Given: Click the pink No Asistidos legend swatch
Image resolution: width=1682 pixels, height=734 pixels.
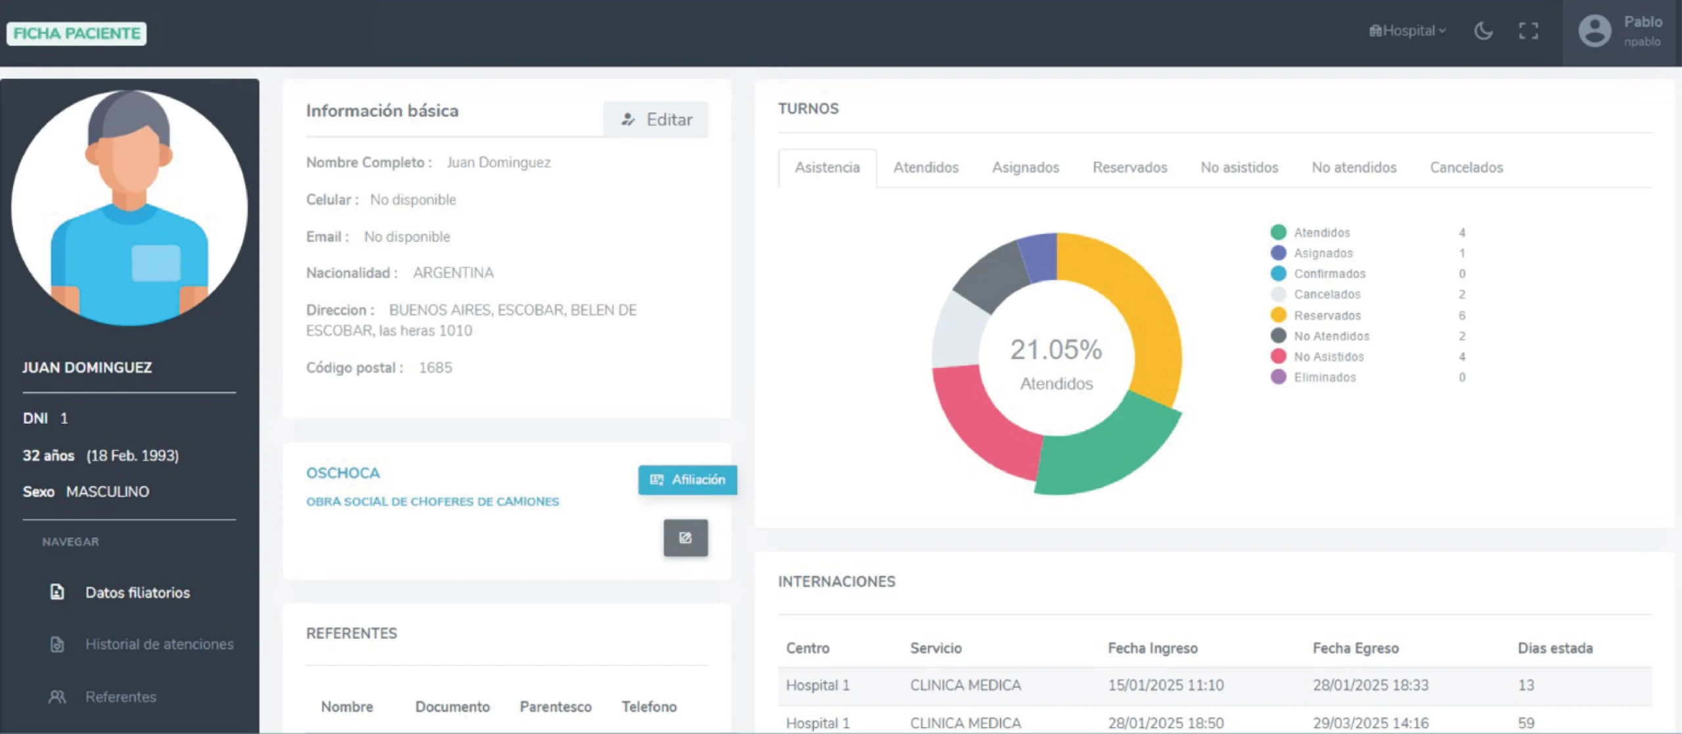Looking at the screenshot, I should pyautogui.click(x=1278, y=356).
